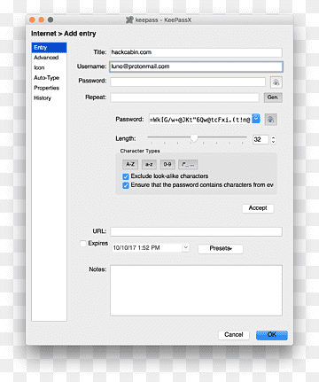
Task: Click inside the Notes text area
Action: tap(196, 291)
